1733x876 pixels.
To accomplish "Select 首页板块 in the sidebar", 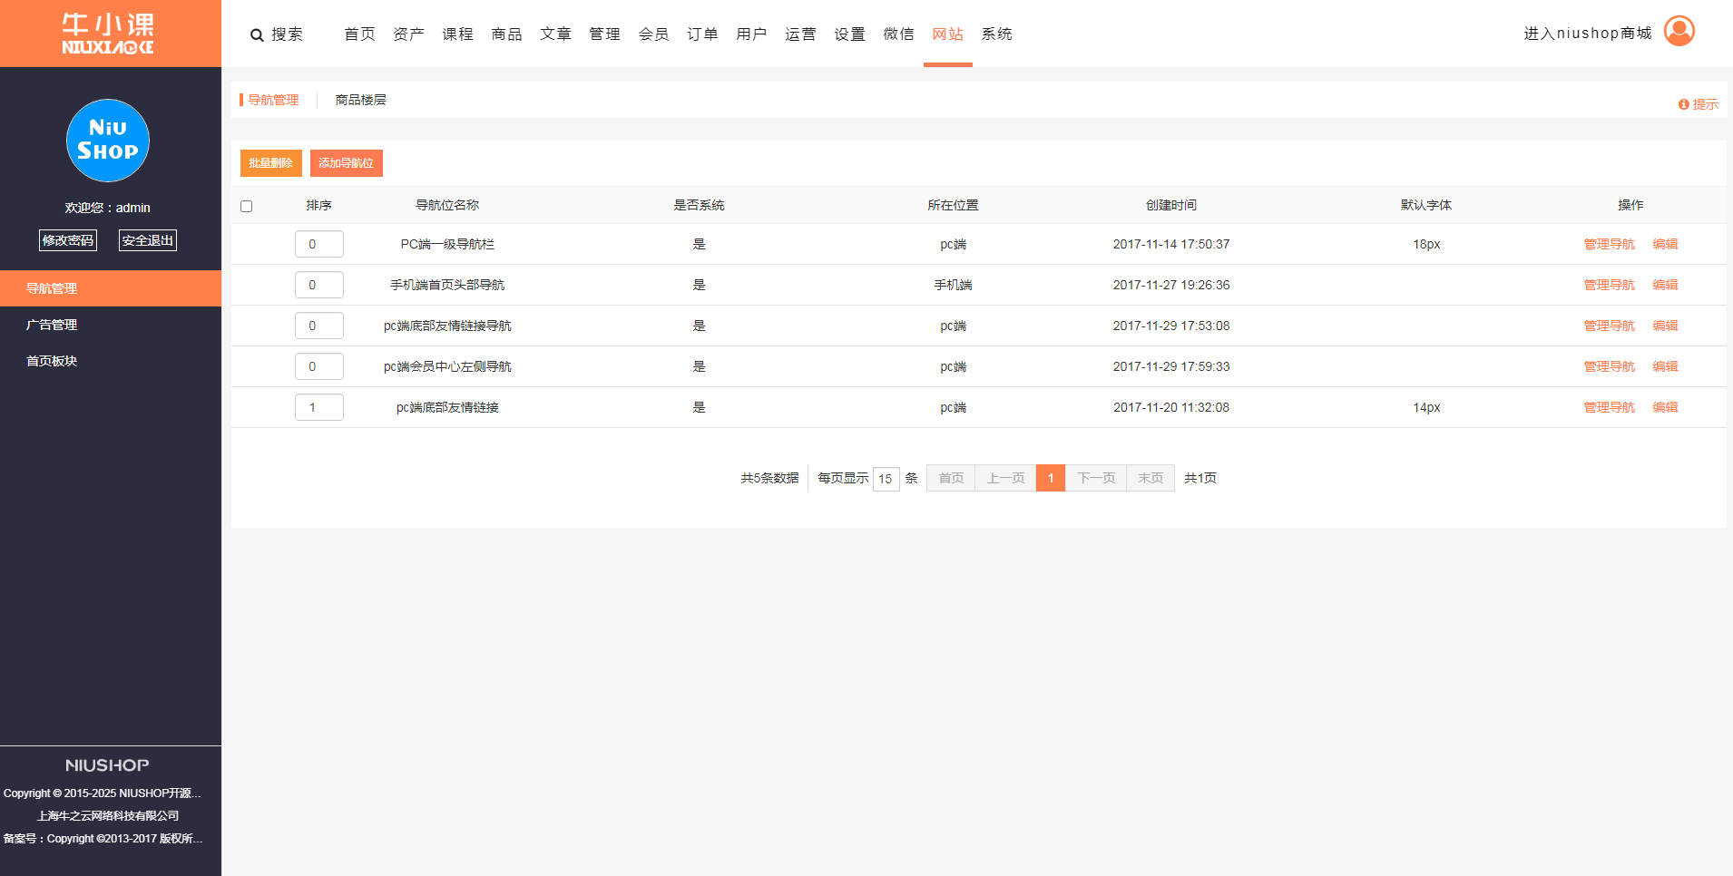I will pos(52,361).
